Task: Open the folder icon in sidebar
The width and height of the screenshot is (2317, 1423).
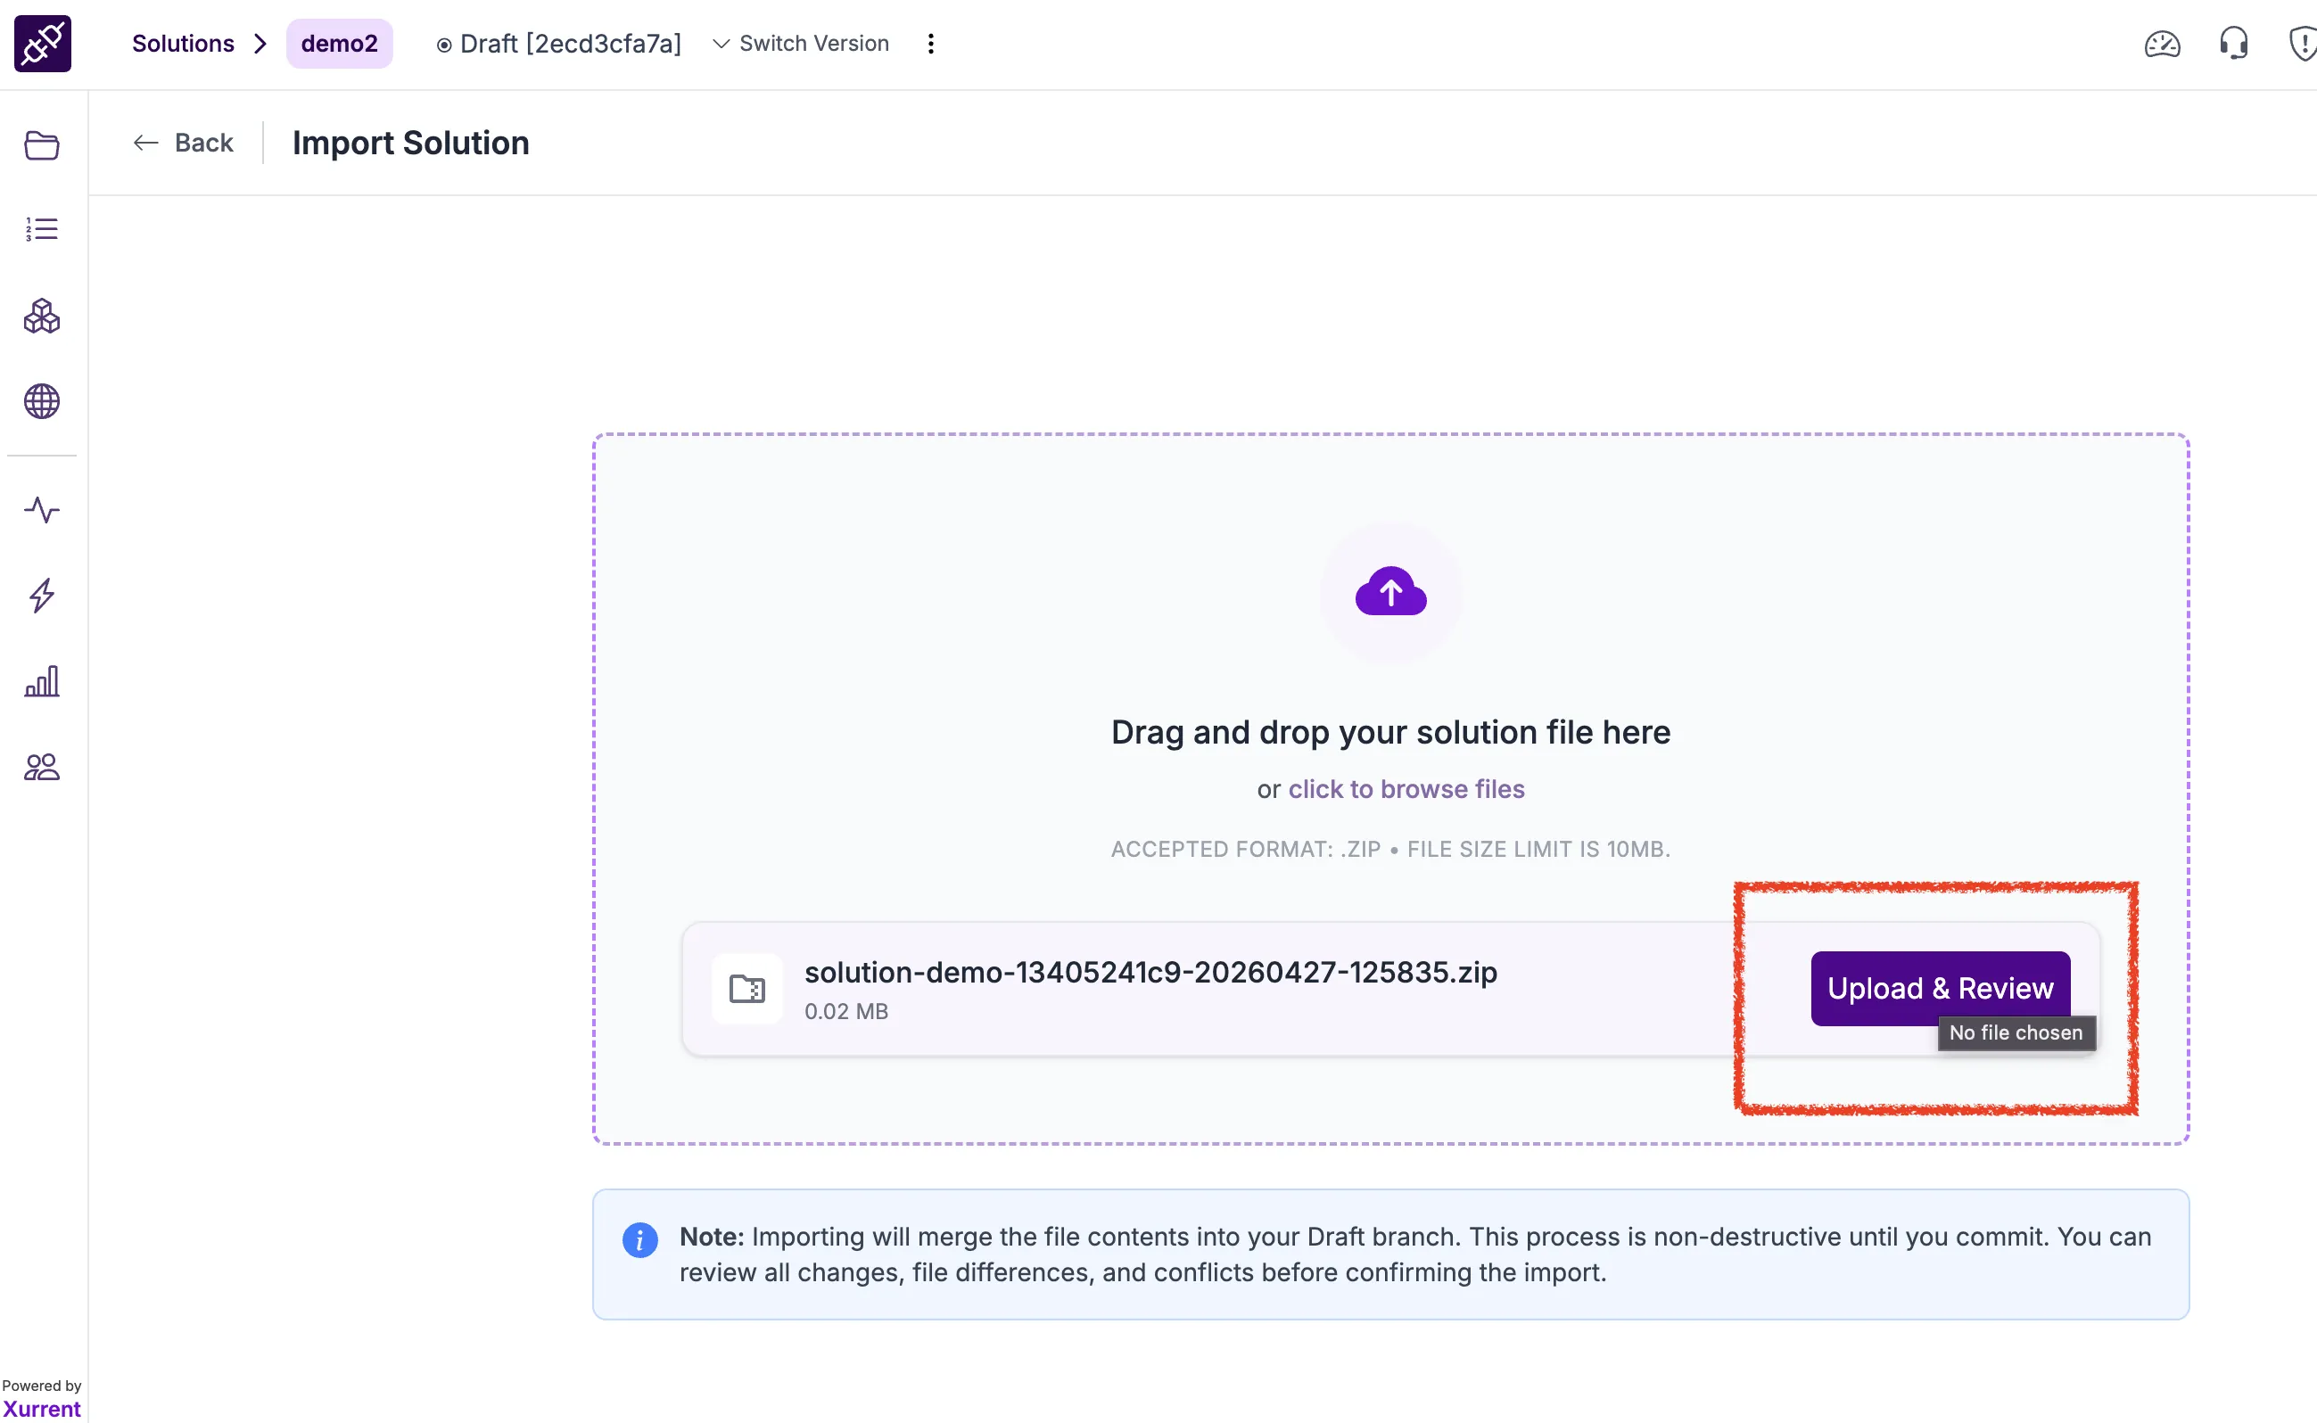Action: pos(41,145)
